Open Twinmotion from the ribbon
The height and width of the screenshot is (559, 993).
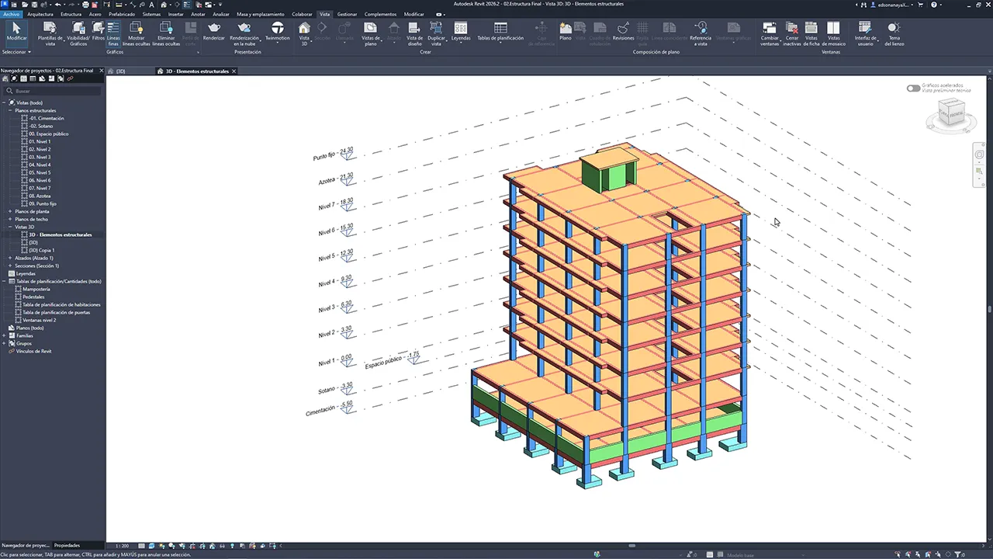(x=277, y=29)
